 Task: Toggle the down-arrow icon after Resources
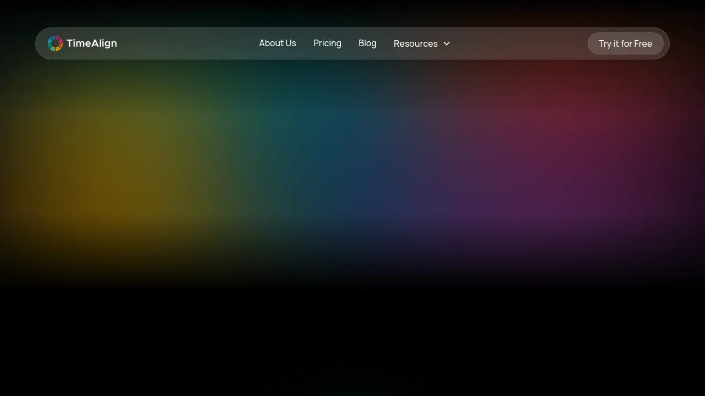[447, 43]
